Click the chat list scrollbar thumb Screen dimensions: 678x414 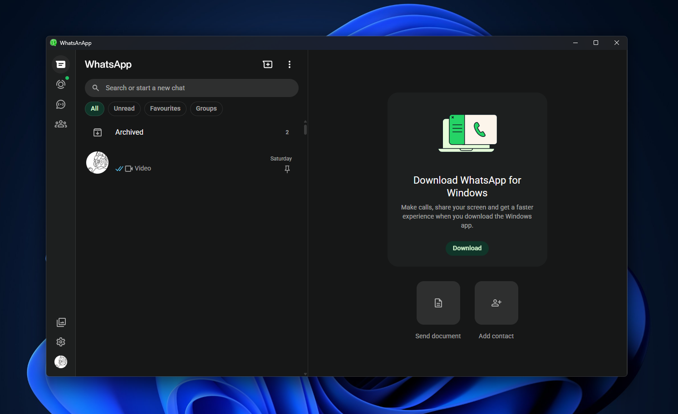click(x=305, y=130)
